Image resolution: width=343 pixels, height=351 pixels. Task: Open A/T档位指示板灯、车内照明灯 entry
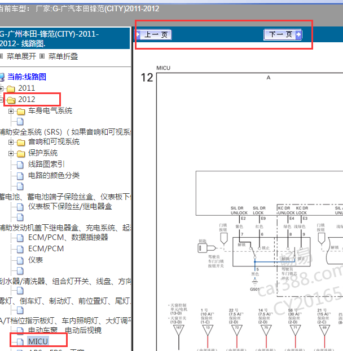65,321
